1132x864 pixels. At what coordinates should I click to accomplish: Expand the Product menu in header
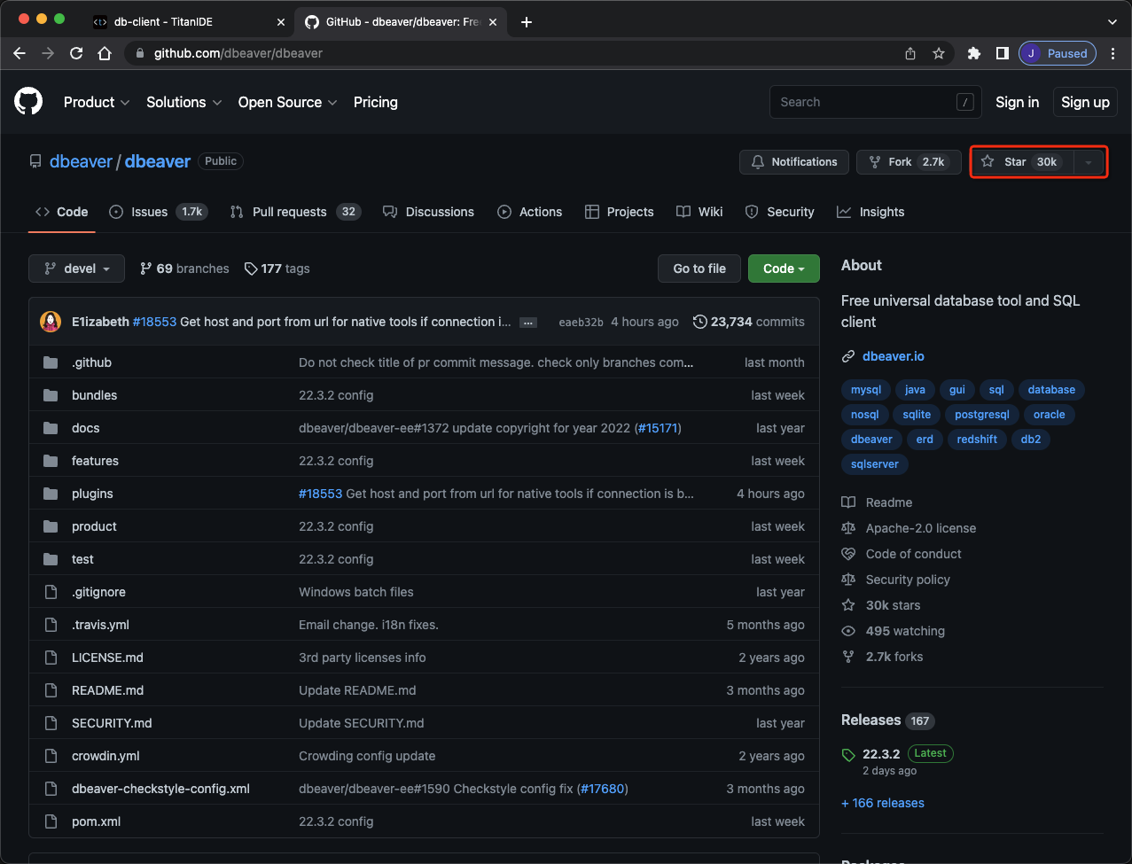tap(97, 102)
